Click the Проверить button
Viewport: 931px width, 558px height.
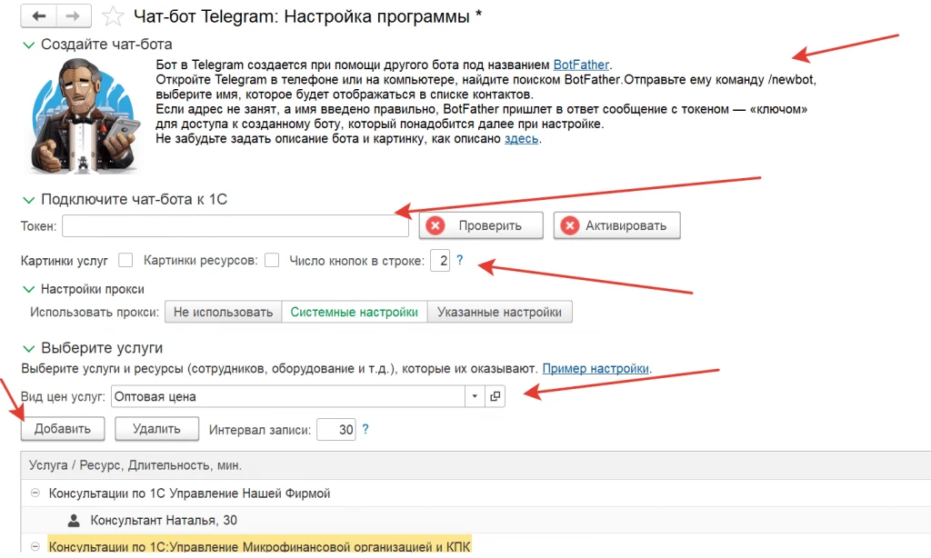click(481, 225)
